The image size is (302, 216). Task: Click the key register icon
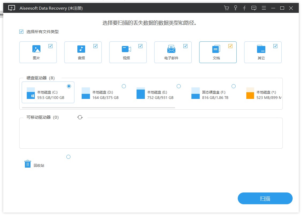(x=235, y=8)
